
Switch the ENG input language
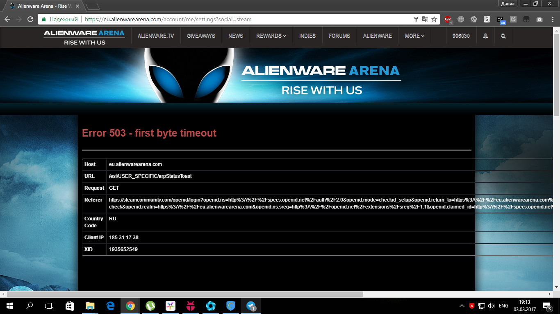(503, 306)
